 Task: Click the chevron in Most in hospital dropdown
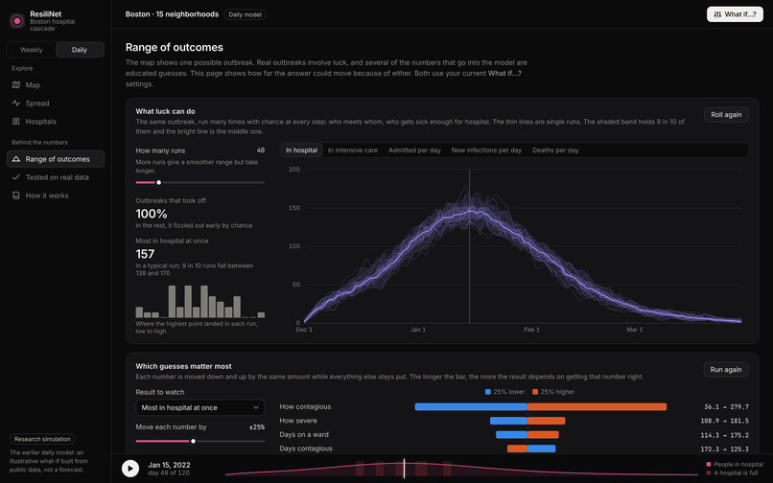[256, 407]
